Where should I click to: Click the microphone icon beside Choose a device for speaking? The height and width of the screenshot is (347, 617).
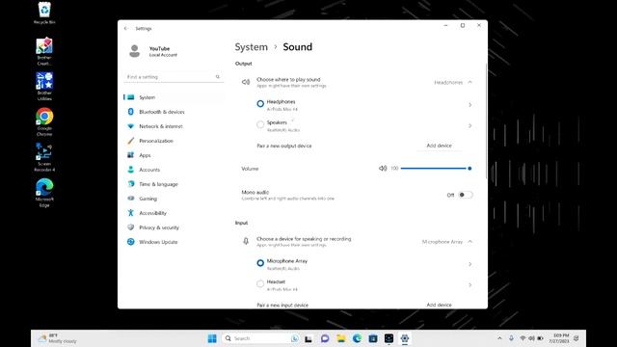246,242
